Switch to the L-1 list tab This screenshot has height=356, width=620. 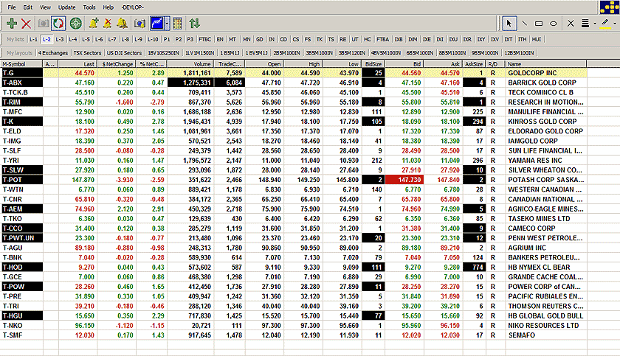point(34,40)
